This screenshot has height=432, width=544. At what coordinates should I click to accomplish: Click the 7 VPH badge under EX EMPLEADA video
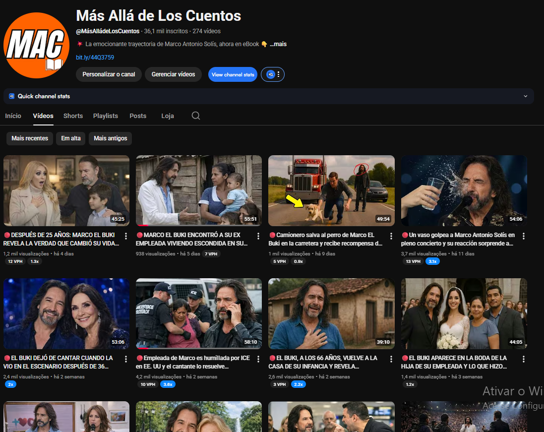(x=211, y=253)
